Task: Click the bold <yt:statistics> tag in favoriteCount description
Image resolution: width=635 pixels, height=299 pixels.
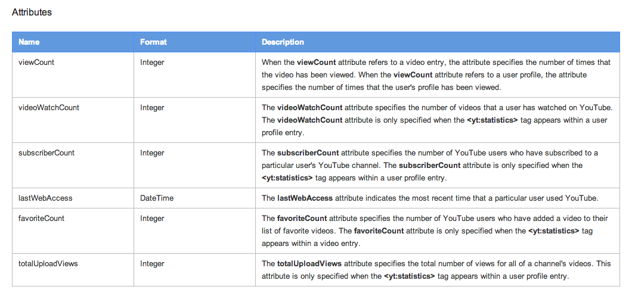Action: tap(553, 231)
